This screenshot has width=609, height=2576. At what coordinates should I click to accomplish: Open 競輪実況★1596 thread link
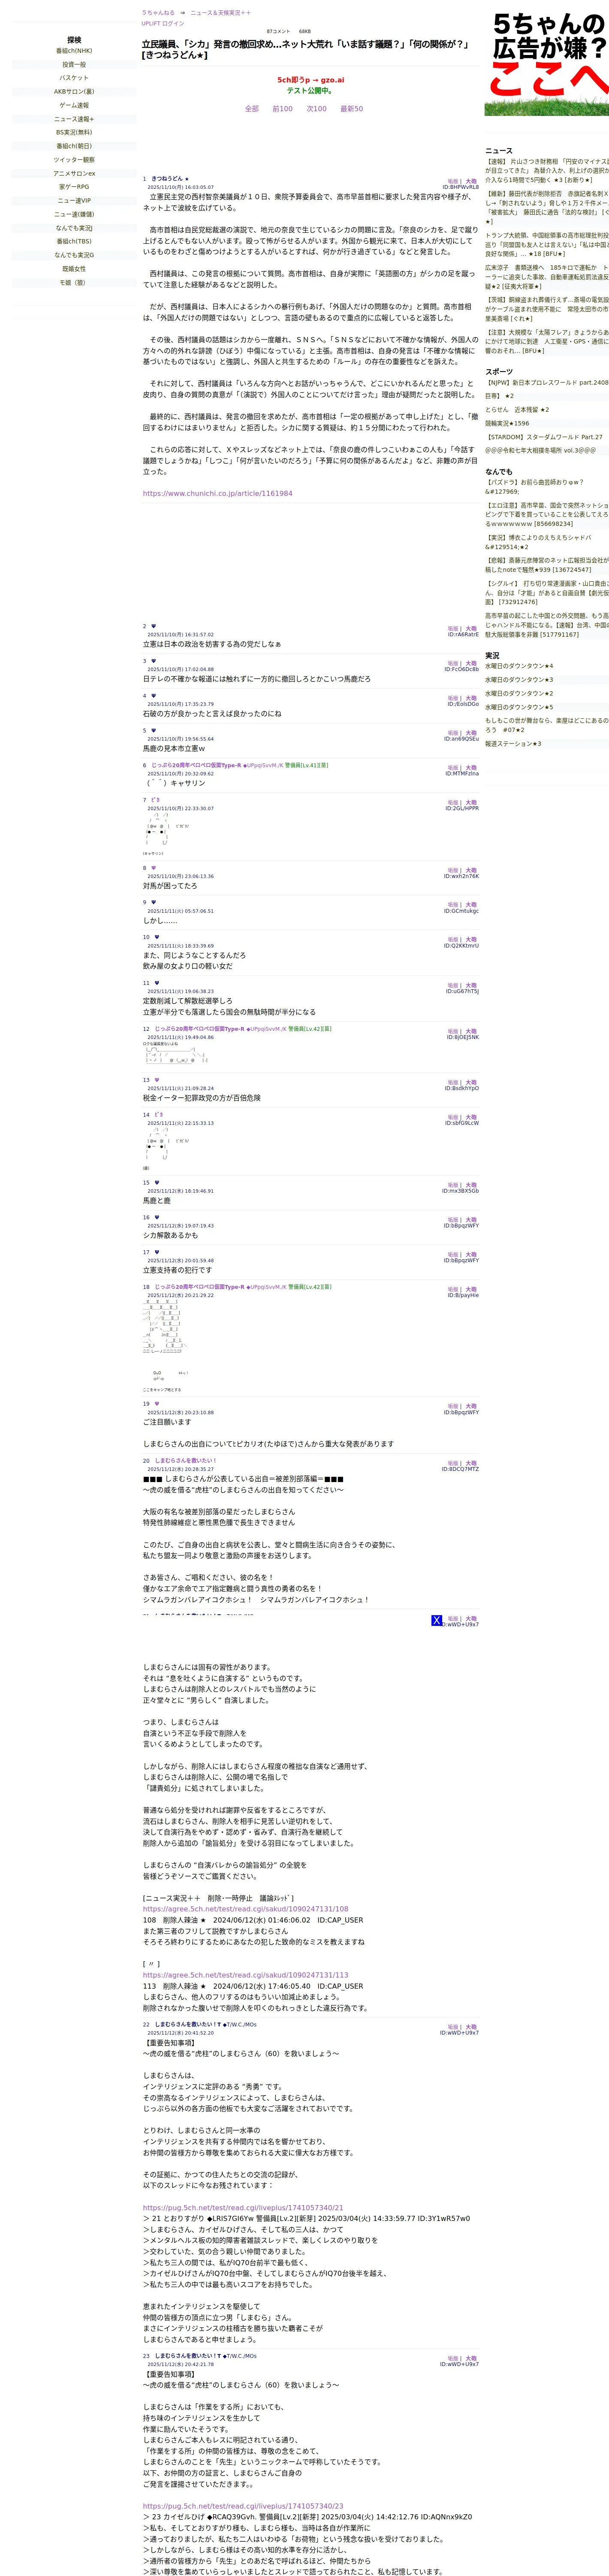[x=507, y=423]
